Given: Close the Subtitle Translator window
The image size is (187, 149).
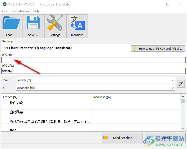Looking at the screenshot, I should pos(180,4).
